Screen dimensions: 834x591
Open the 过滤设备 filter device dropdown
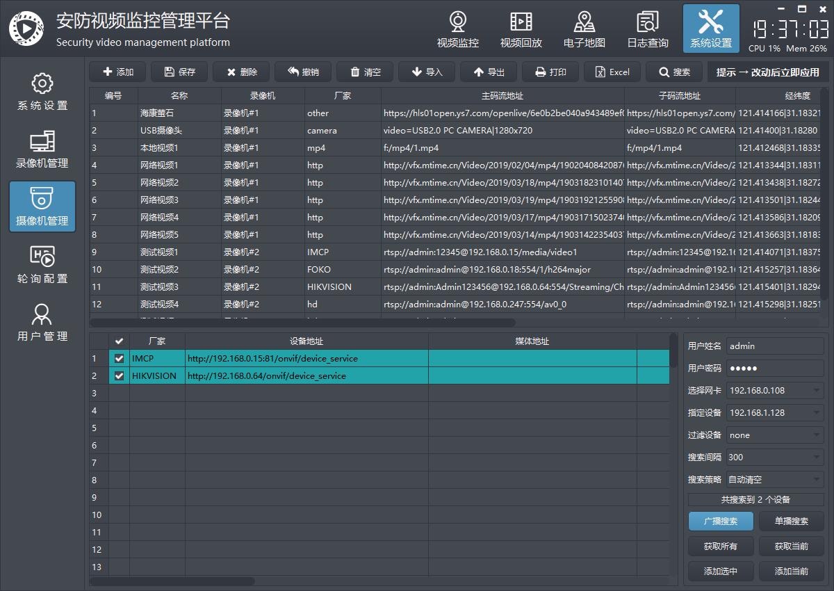click(774, 435)
